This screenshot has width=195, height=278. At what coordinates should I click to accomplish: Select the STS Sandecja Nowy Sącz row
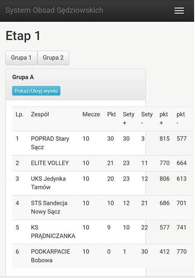pos(101,208)
